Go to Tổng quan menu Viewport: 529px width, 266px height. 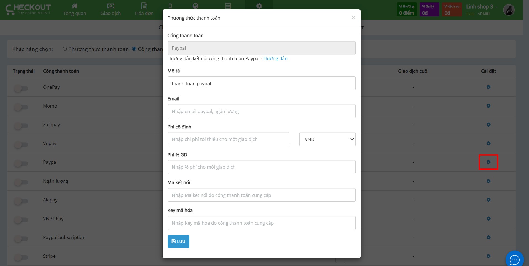pyautogui.click(x=75, y=9)
